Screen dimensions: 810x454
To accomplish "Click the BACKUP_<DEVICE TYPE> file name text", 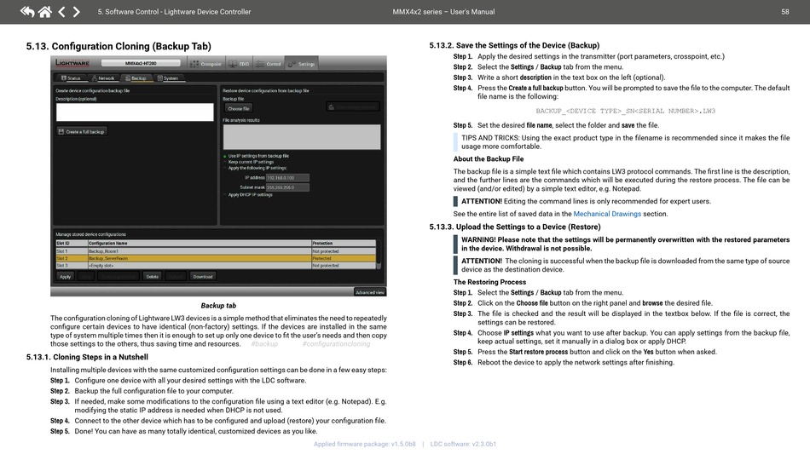I will point(626,111).
